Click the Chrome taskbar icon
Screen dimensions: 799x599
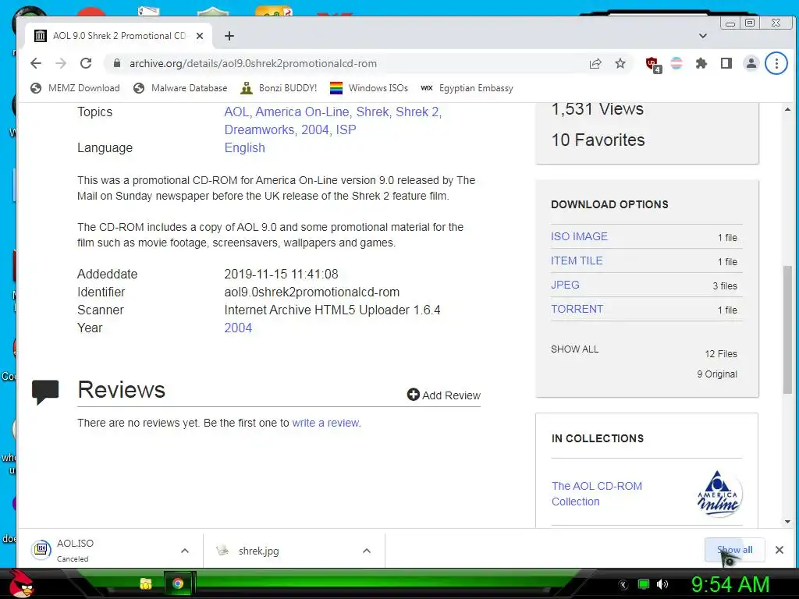178,583
